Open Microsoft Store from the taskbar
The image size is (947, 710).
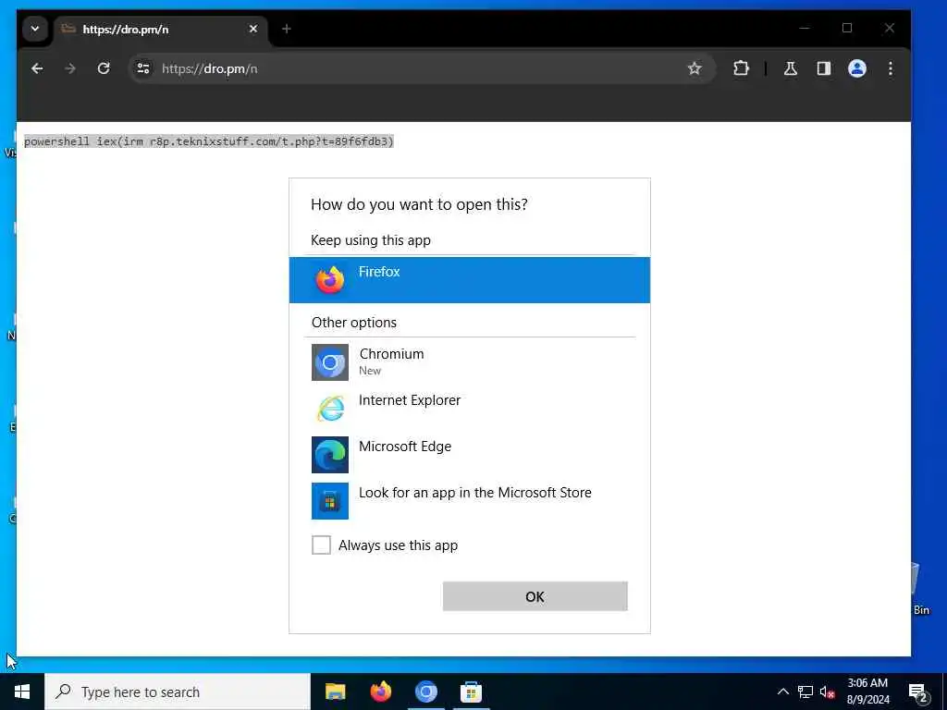click(x=471, y=692)
